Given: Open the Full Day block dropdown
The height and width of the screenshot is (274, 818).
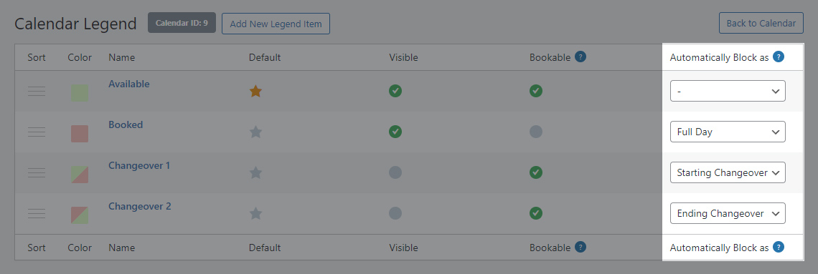Looking at the screenshot, I should pos(728,132).
